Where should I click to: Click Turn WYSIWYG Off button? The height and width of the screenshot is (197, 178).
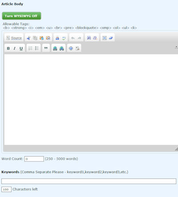tap(21, 16)
